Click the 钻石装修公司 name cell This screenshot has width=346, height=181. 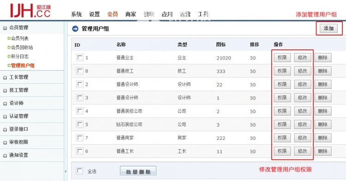[129, 124]
